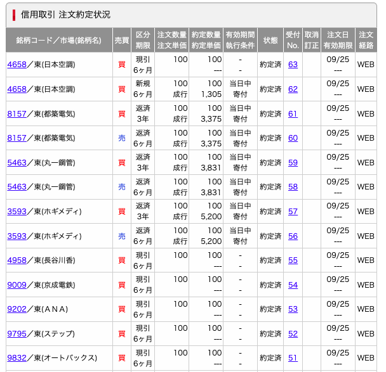Click receipt number 60 for 都築電気 sell order
This screenshot has height=372, width=386.
293,138
